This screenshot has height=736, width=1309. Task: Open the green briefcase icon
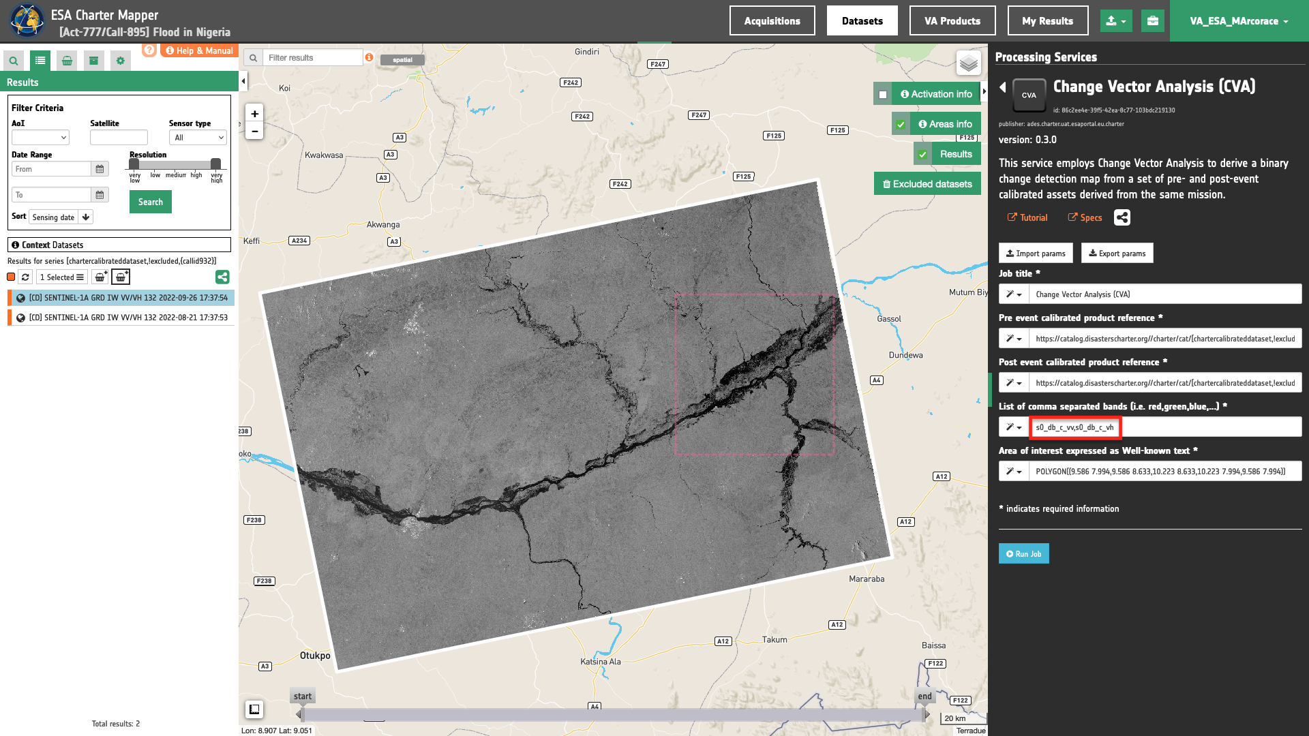click(1153, 21)
